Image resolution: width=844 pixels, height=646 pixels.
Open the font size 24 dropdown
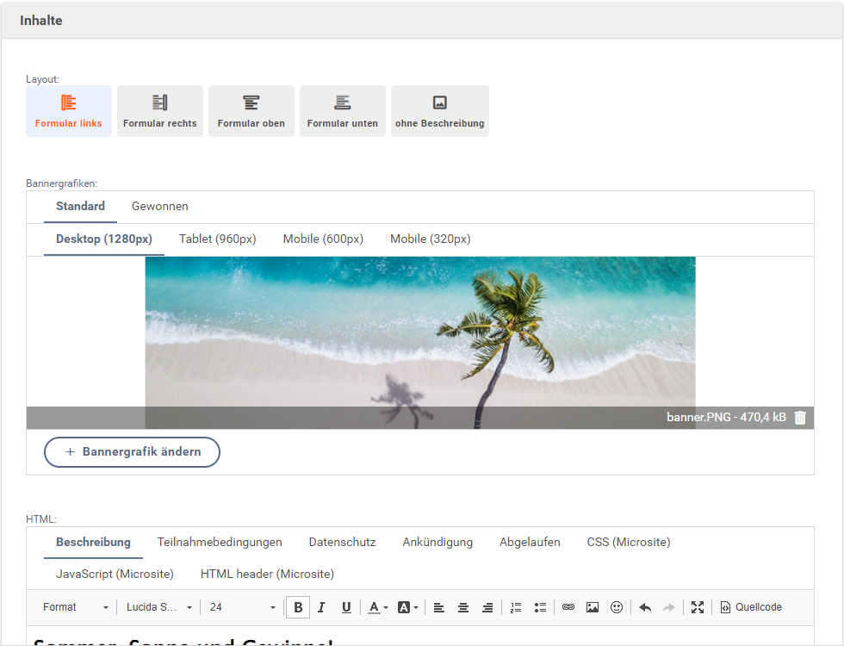point(244,607)
